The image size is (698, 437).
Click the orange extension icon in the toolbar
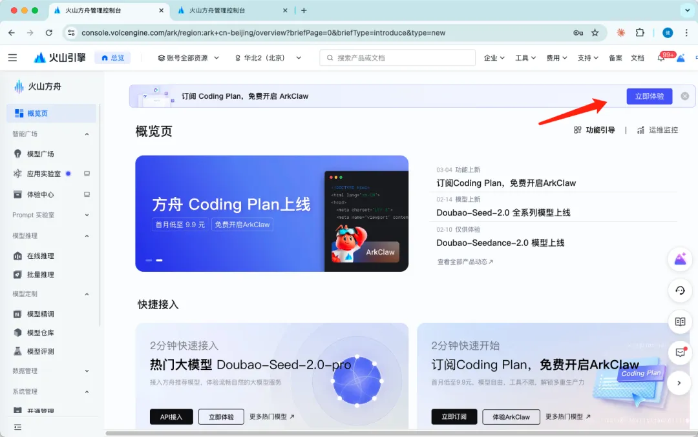pos(620,32)
